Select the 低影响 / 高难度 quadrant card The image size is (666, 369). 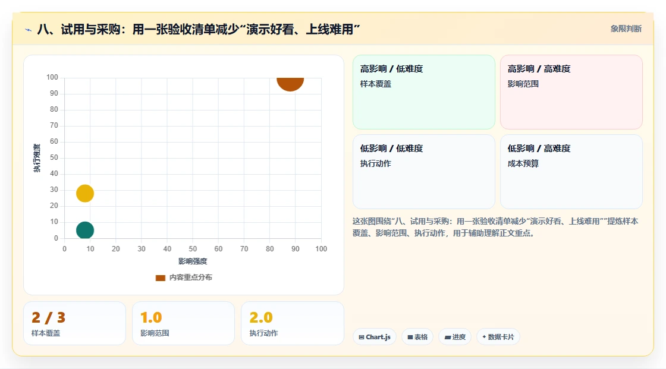click(x=571, y=172)
